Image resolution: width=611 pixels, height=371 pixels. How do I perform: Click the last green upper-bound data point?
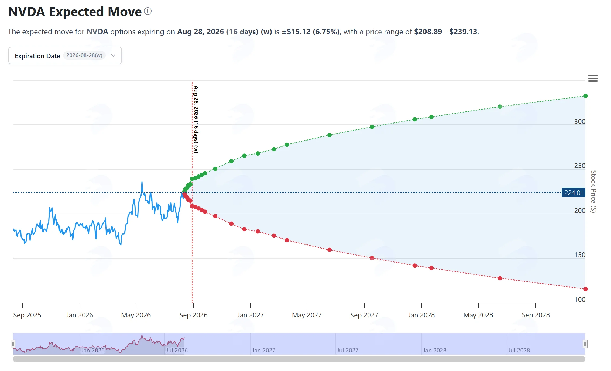(586, 96)
